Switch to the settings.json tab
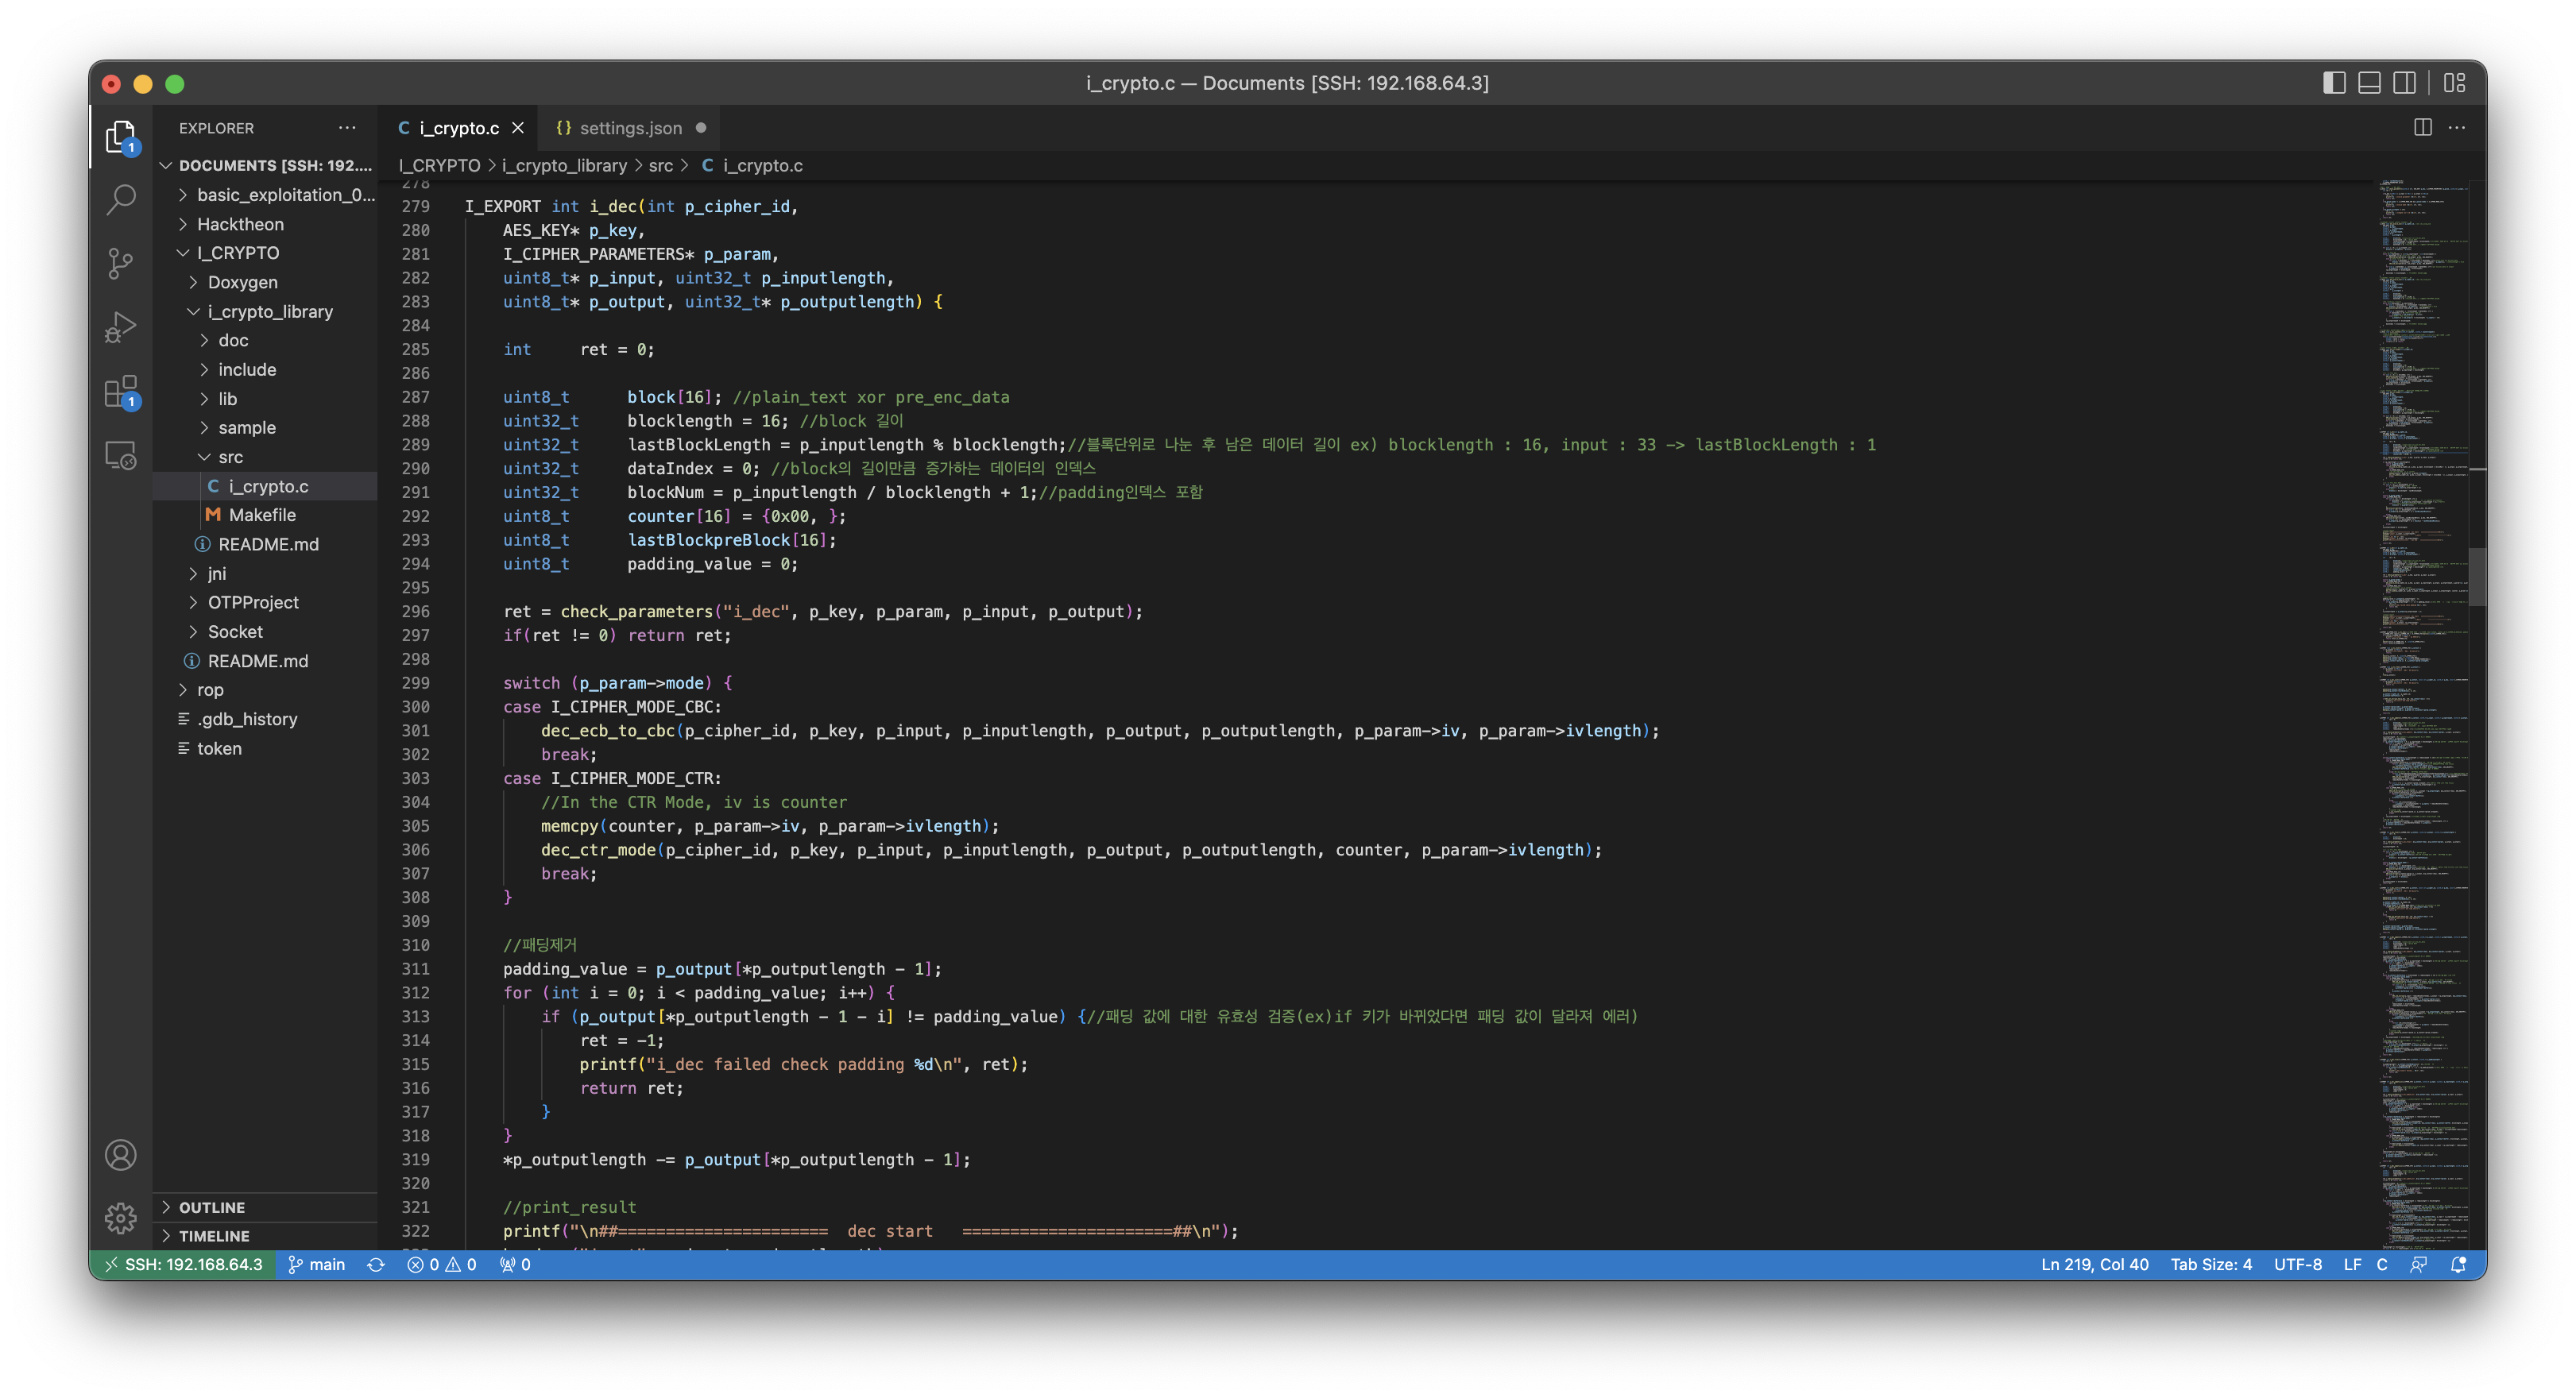Image resolution: width=2576 pixels, height=1398 pixels. click(630, 128)
